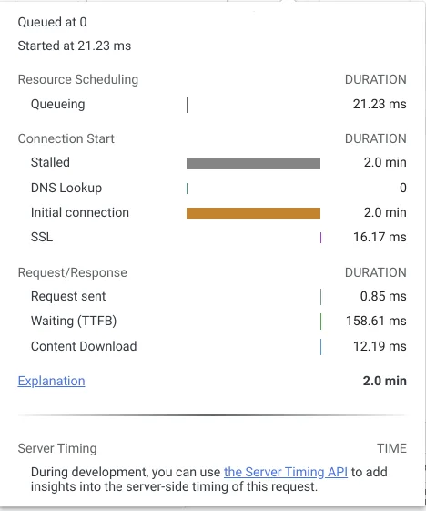The width and height of the screenshot is (426, 511).
Task: Click the 158.61 ms TTFB value
Action: 376,321
